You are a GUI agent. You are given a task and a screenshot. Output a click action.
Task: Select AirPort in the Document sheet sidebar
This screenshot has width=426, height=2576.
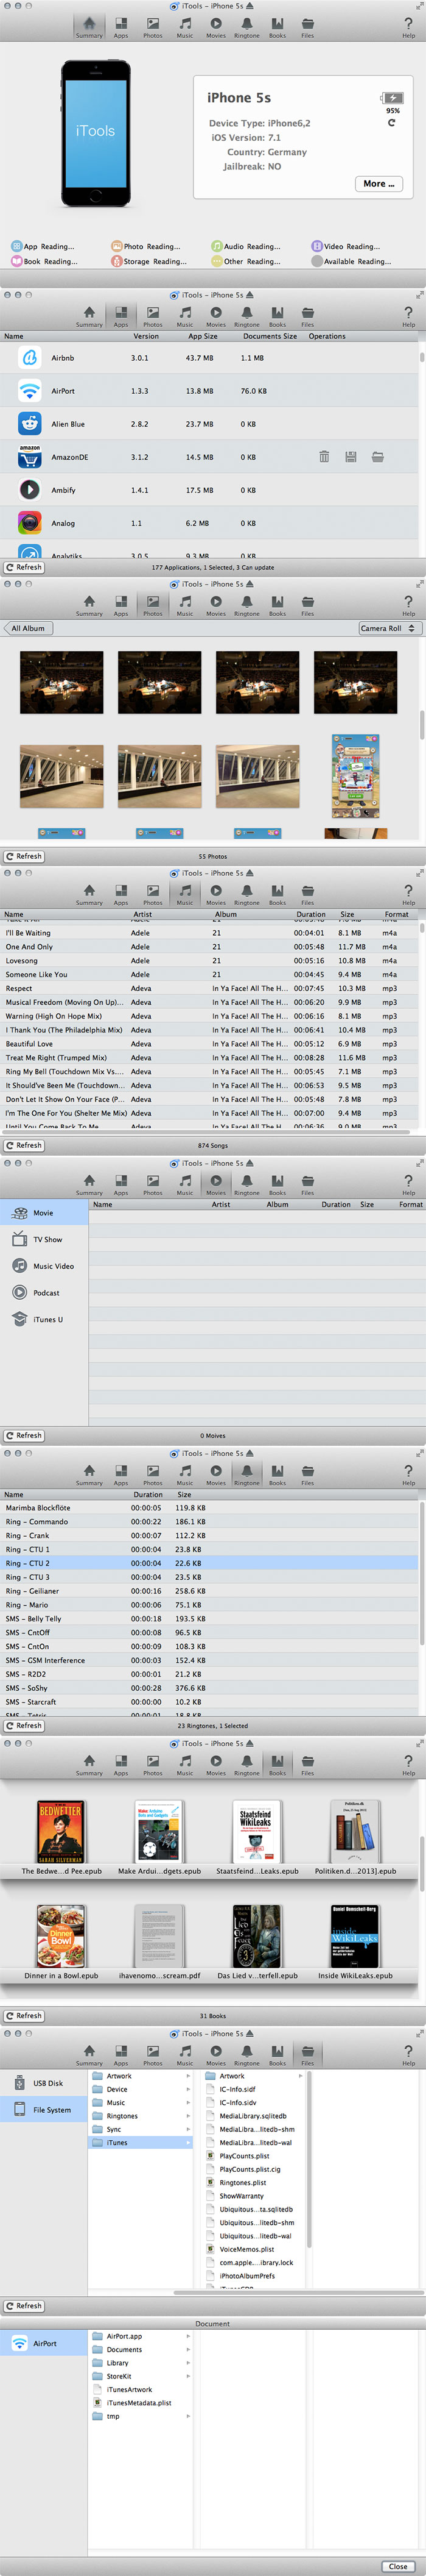click(44, 2343)
